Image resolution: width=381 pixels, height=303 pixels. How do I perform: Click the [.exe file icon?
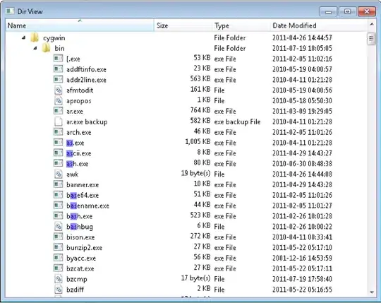[59, 59]
